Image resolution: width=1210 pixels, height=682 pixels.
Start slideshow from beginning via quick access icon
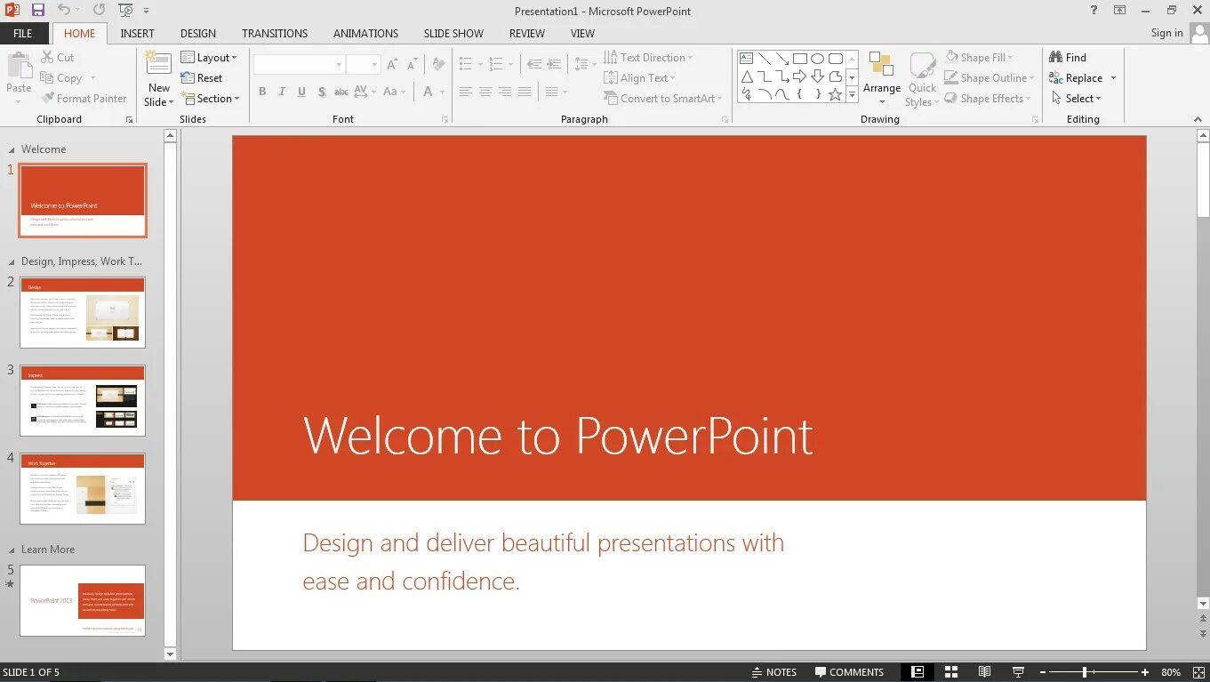(125, 10)
